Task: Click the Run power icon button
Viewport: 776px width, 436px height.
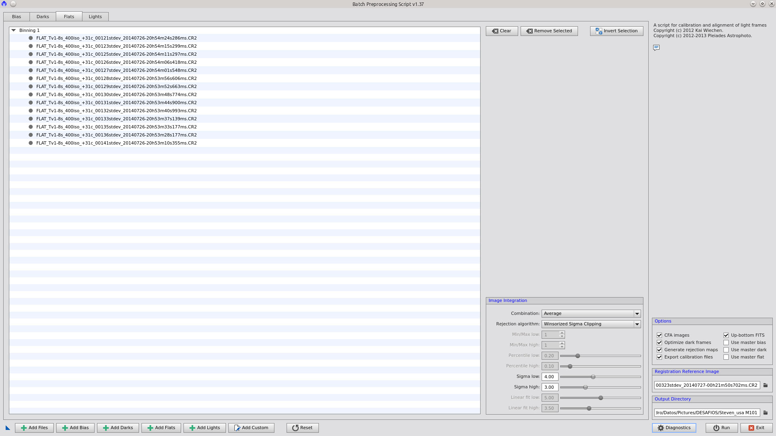Action: (721, 428)
